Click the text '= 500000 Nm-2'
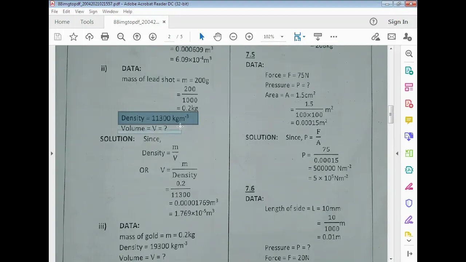 click(330, 168)
